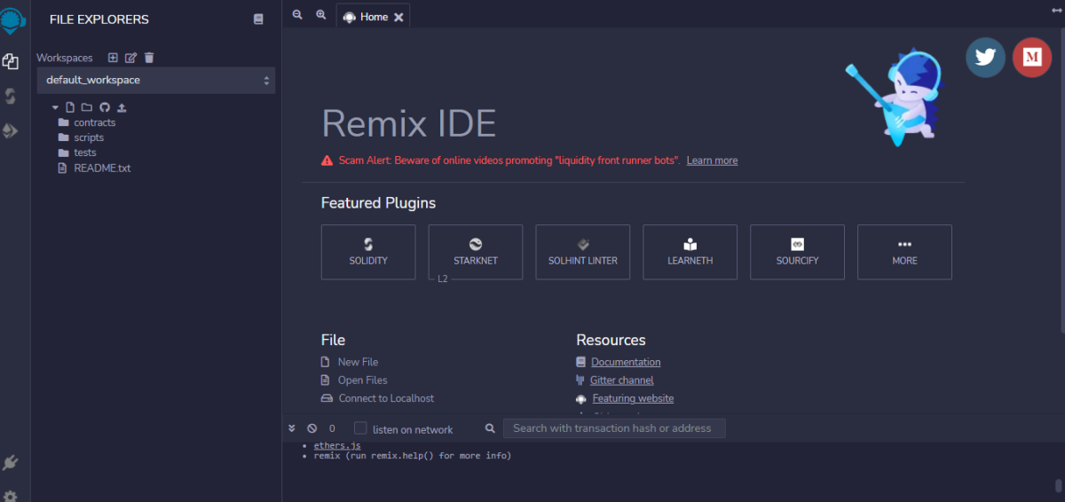The height and width of the screenshot is (502, 1065).
Task: Collapse the workspace root tree arrow
Action: [55, 107]
